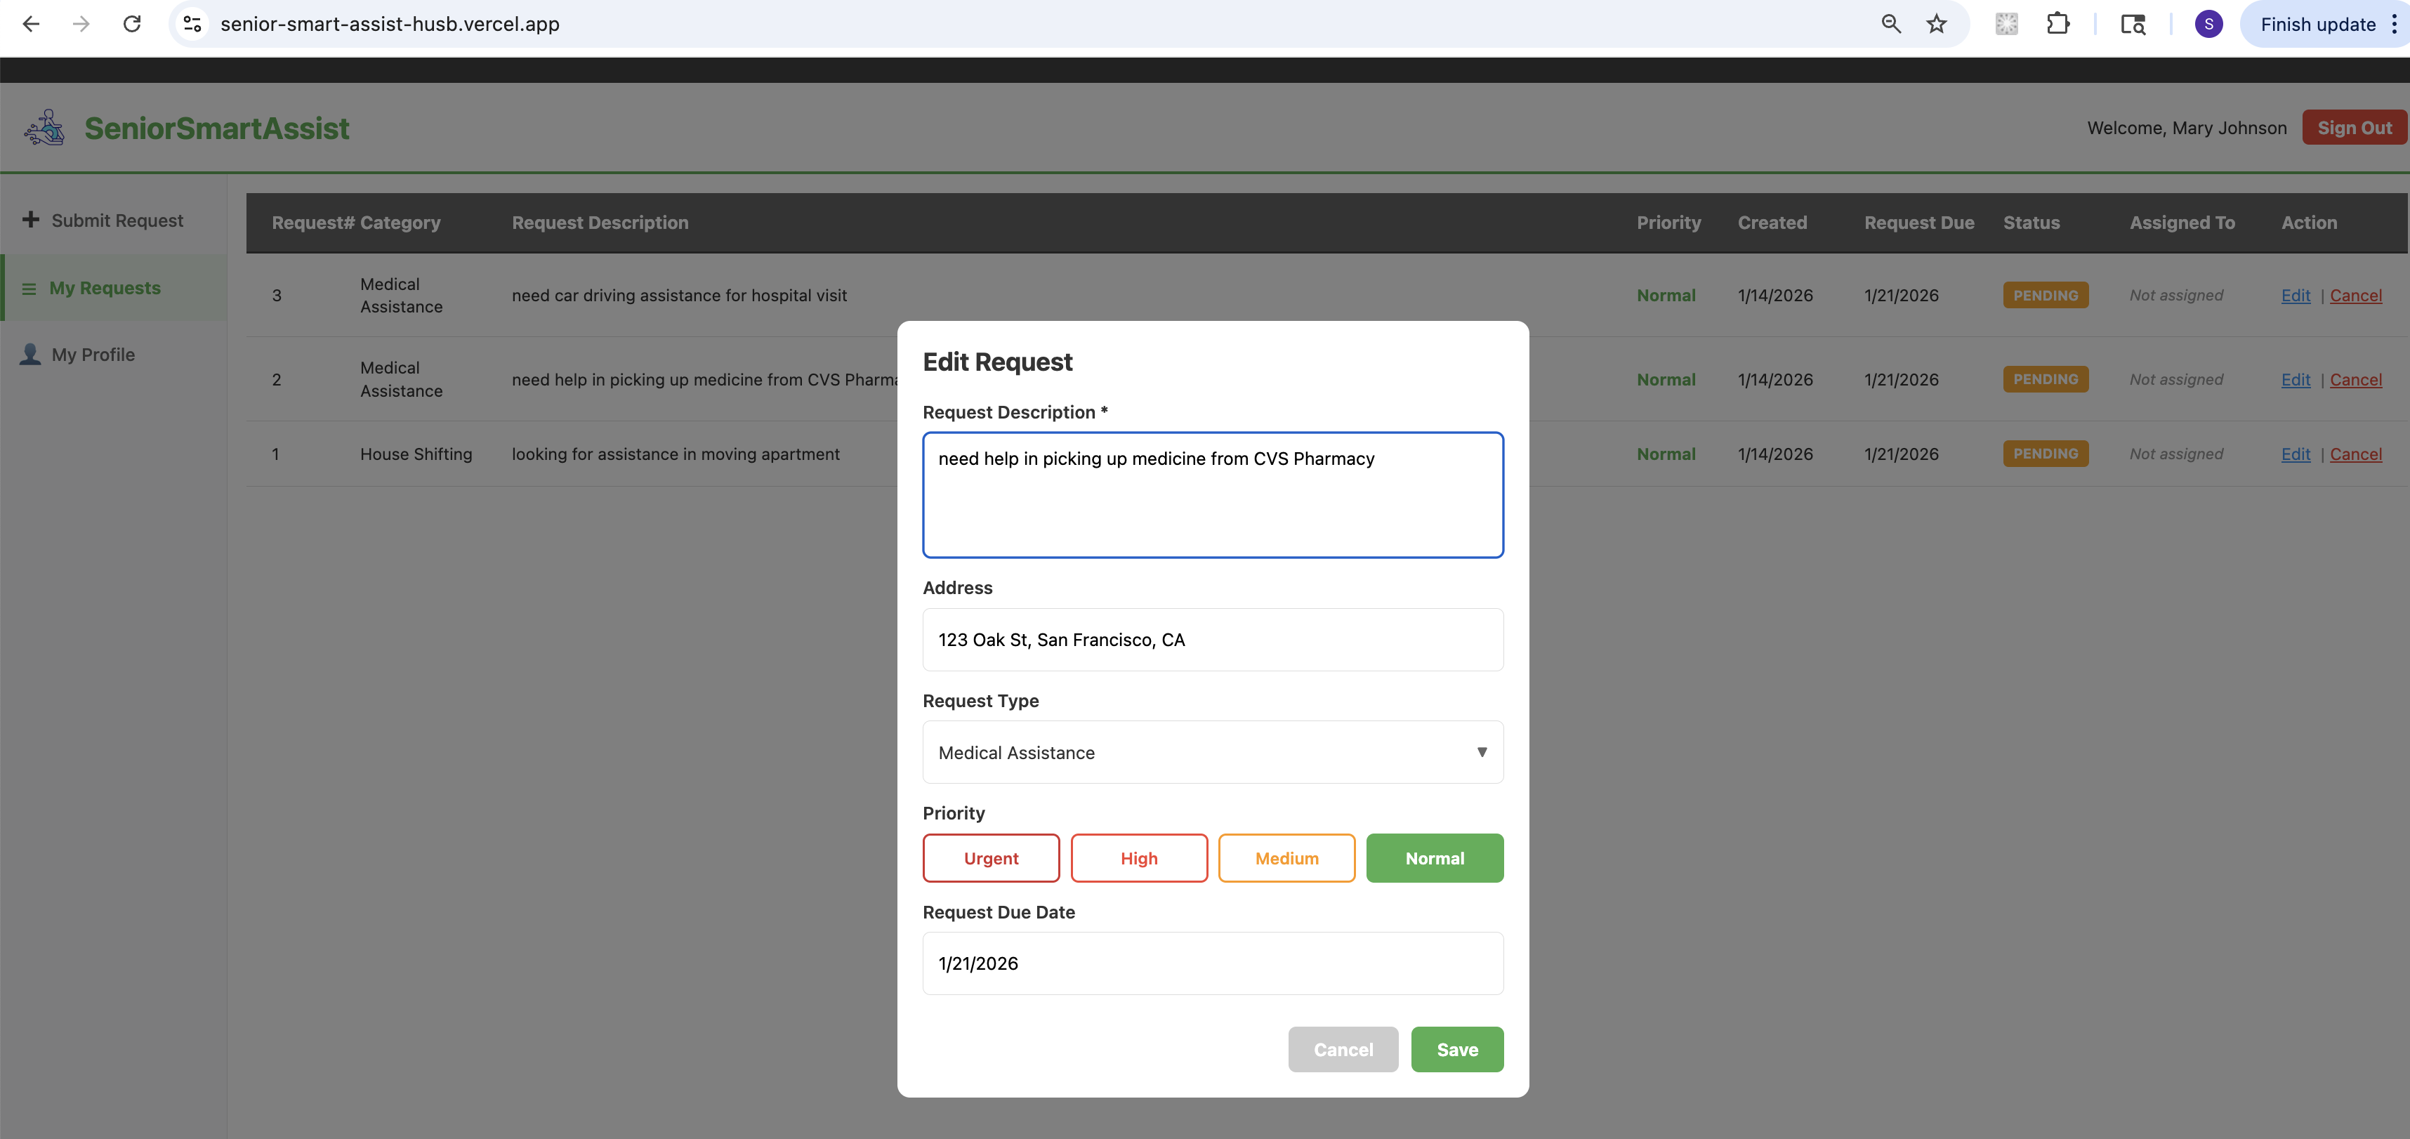Select Urgent priority option

[x=991, y=858]
